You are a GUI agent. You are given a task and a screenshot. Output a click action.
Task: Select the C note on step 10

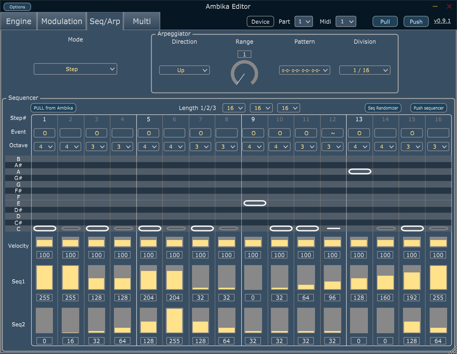(281, 228)
